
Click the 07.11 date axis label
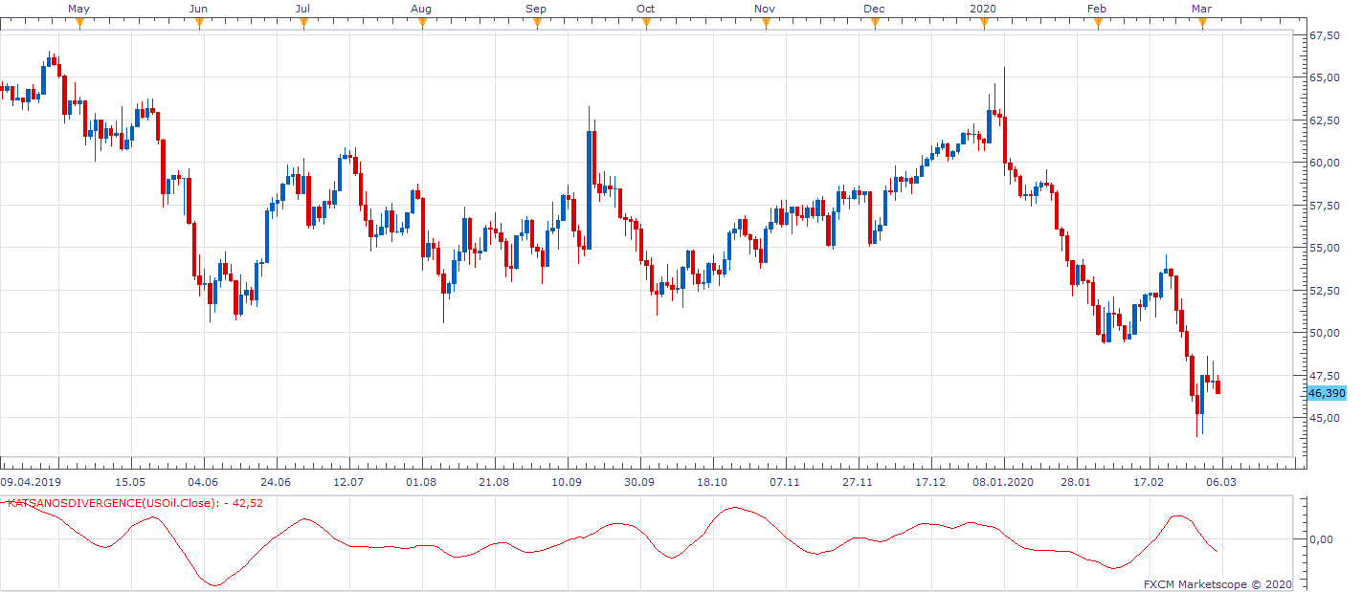[x=785, y=482]
